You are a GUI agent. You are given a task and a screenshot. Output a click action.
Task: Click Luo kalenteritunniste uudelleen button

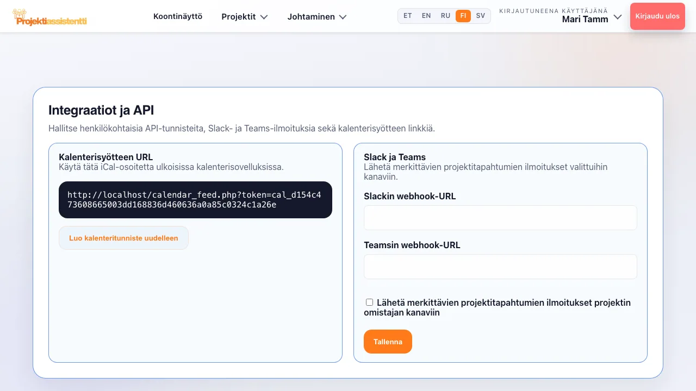[123, 238]
